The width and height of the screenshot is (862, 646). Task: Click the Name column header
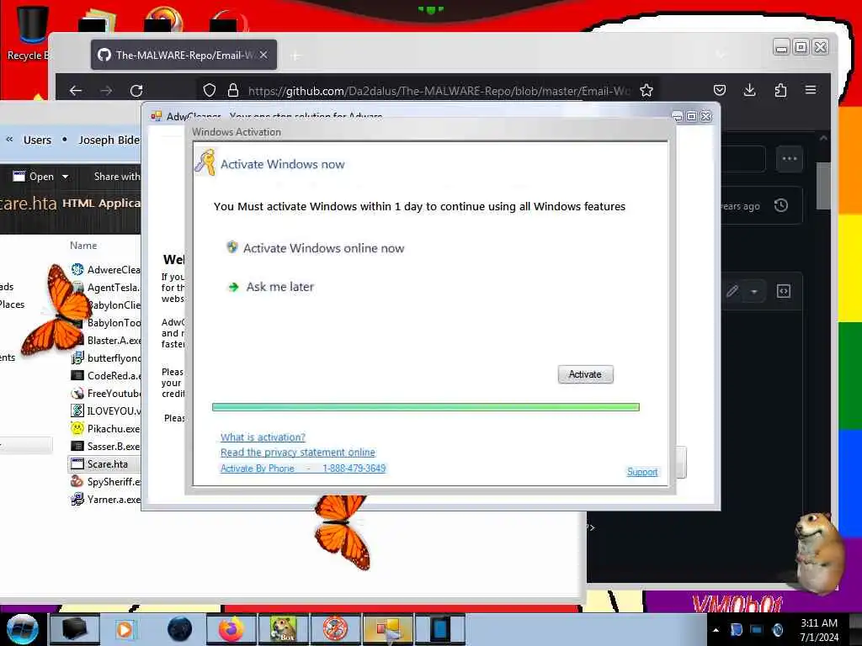(x=83, y=246)
